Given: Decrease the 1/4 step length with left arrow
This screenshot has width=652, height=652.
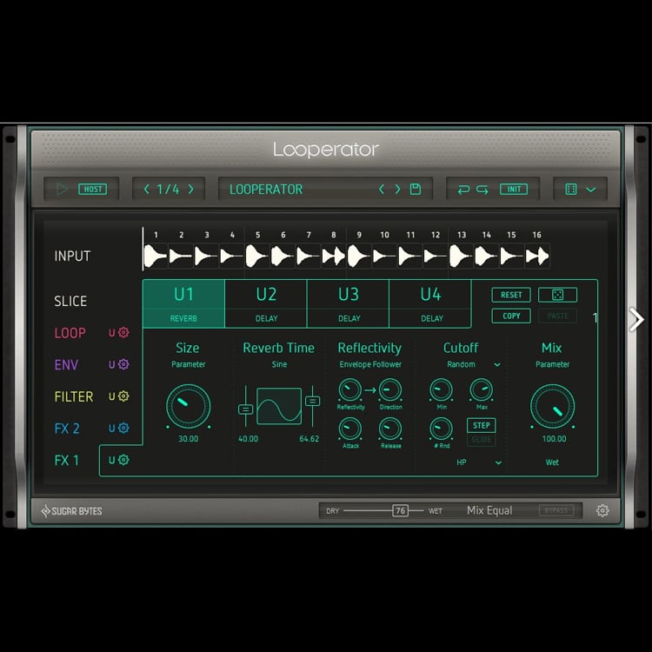Looking at the screenshot, I should 146,190.
